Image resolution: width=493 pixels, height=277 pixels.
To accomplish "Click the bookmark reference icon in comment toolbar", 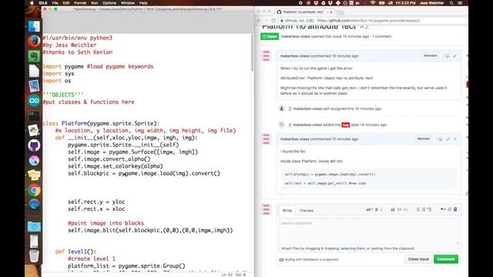I will coord(455,209).
